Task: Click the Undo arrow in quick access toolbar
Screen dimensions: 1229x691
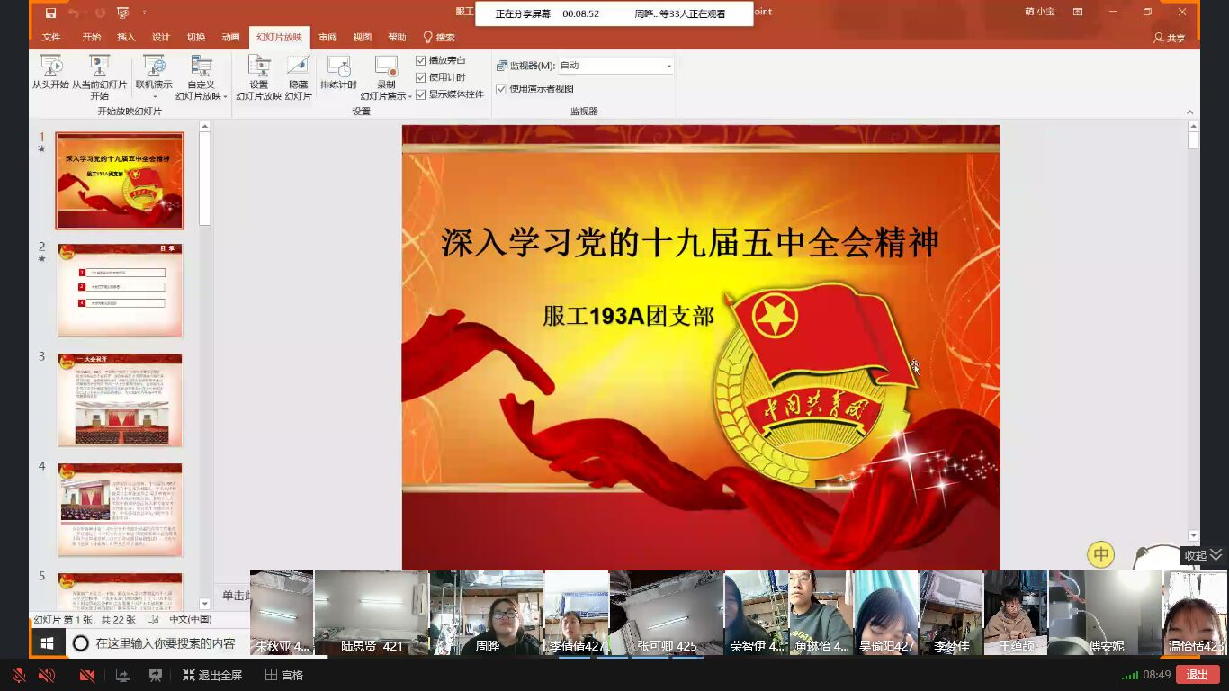Action: click(74, 13)
